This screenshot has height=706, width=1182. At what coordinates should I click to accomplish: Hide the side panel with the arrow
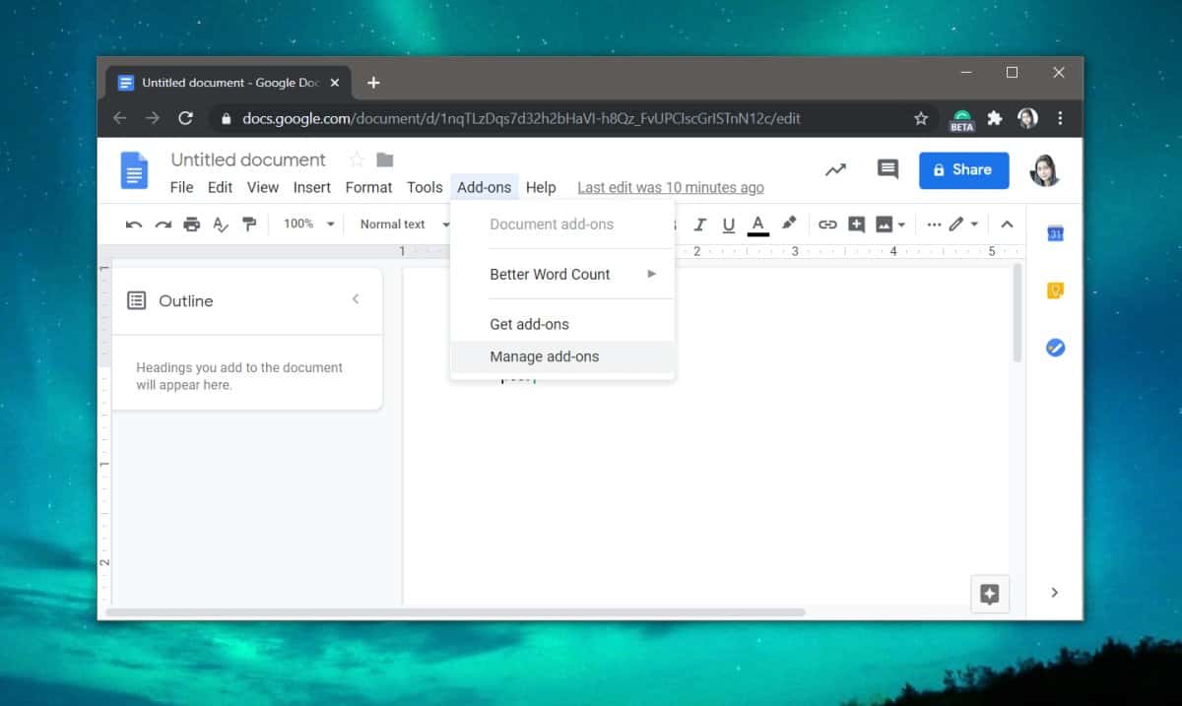click(1055, 593)
